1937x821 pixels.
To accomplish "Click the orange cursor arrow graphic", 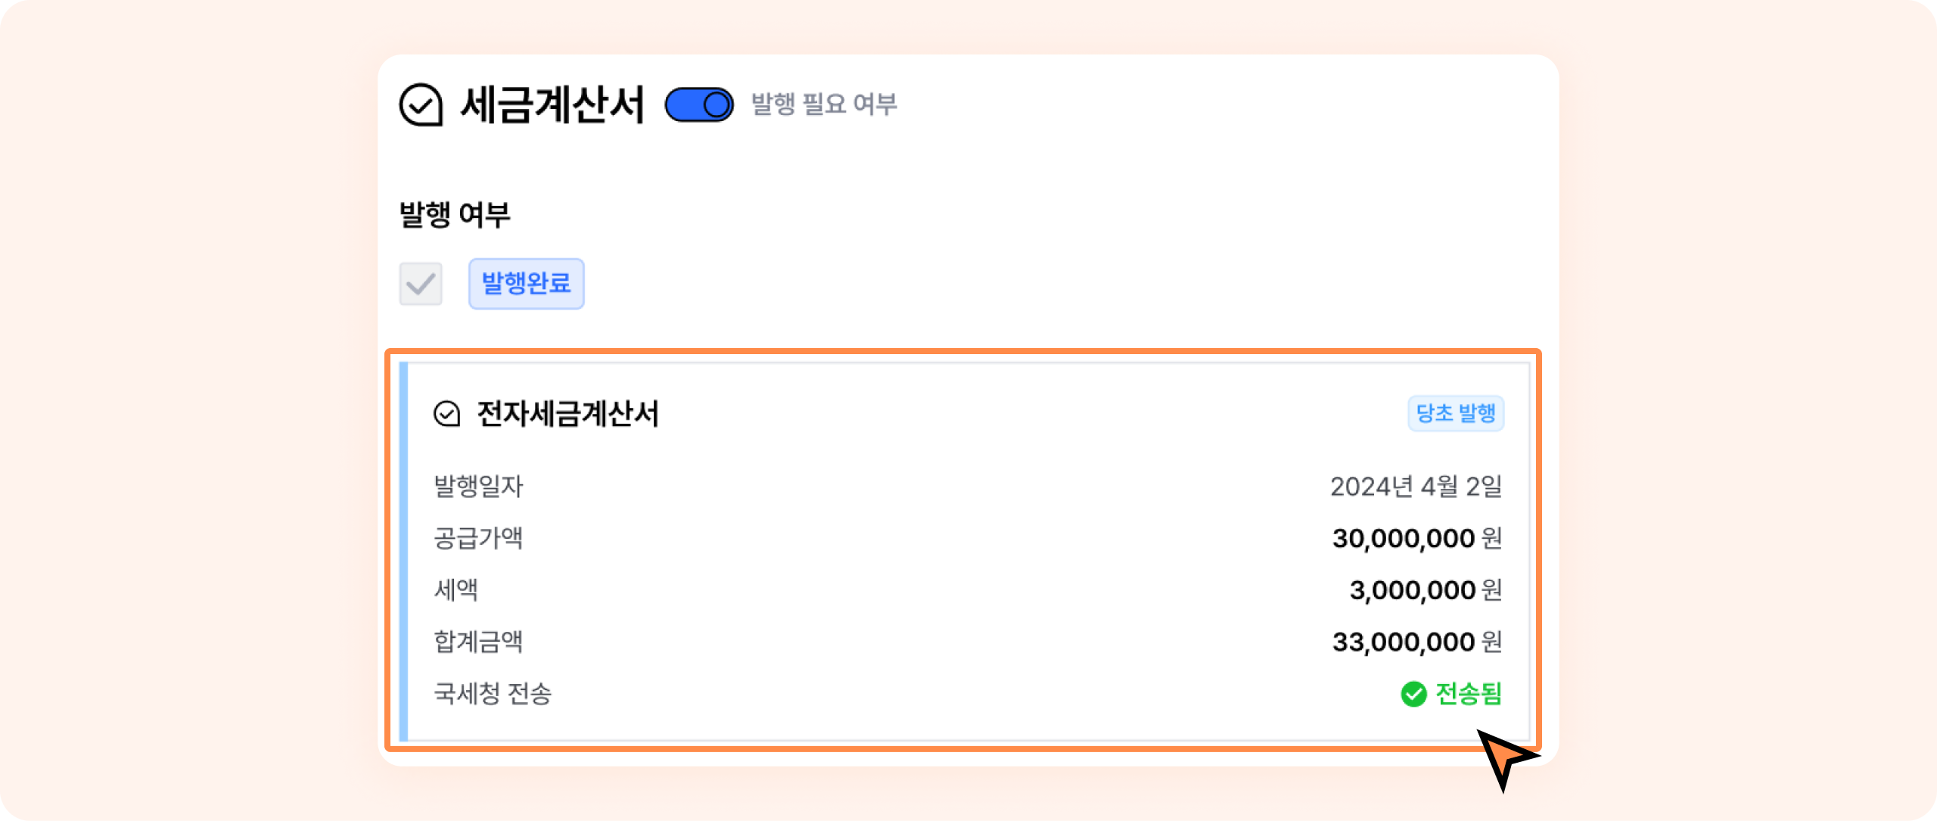I will point(1506,758).
